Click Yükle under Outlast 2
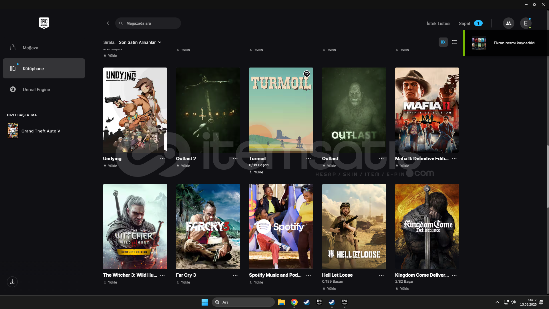 tap(183, 166)
